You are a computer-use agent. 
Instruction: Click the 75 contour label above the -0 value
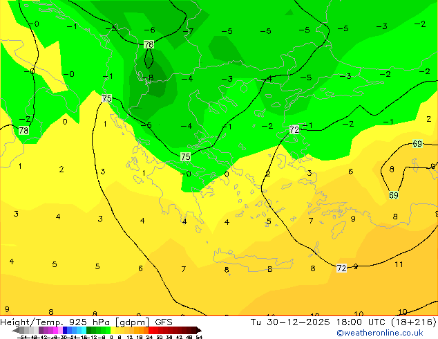pyautogui.click(x=185, y=156)
